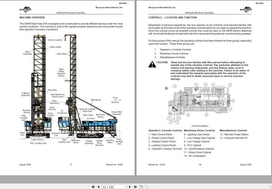Viewport: 272px width, 189px height.
Task: Click page number '17' in the left page footer
Action: (71, 164)
